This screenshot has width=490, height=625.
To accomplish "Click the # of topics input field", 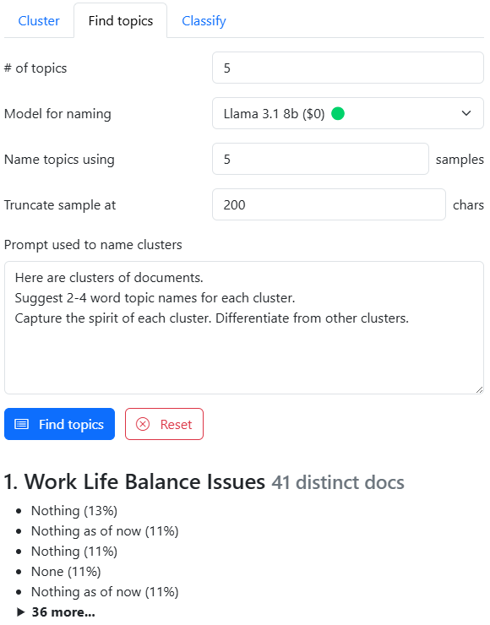I will tap(348, 68).
